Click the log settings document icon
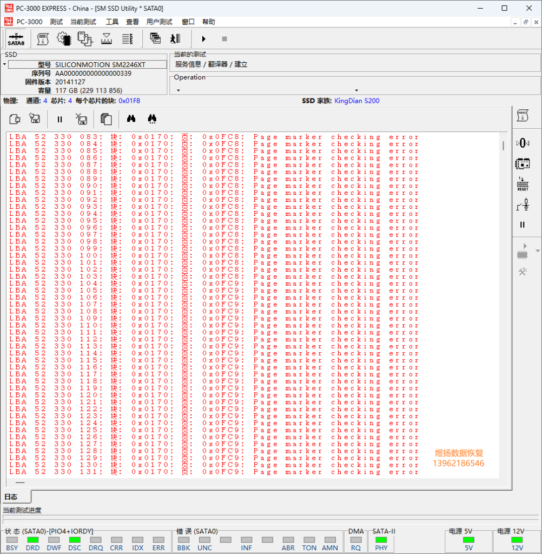 [x=15, y=119]
